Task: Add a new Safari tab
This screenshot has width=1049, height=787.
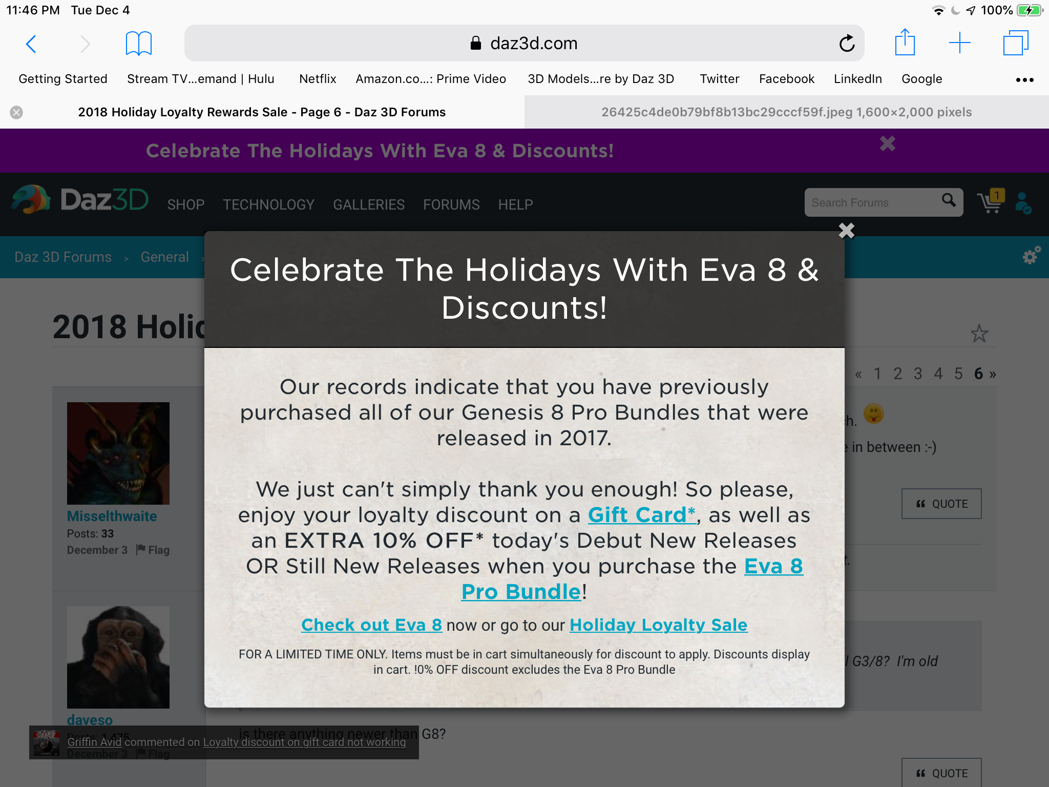Action: coord(960,43)
